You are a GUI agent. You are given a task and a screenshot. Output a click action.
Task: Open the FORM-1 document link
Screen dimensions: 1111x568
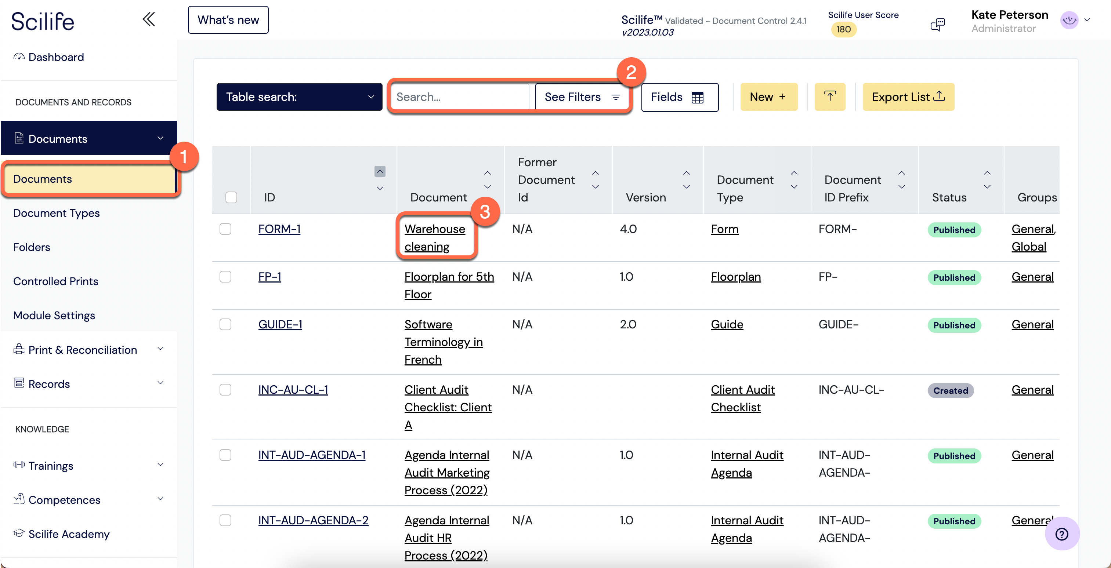click(x=279, y=229)
